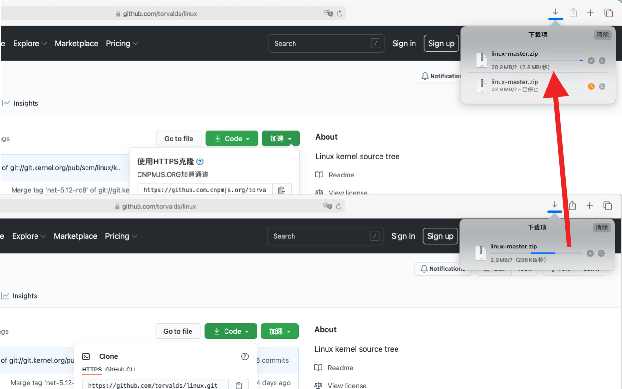This screenshot has height=389, width=622.
Task: Click Sign up in the lower window
Action: coord(440,236)
